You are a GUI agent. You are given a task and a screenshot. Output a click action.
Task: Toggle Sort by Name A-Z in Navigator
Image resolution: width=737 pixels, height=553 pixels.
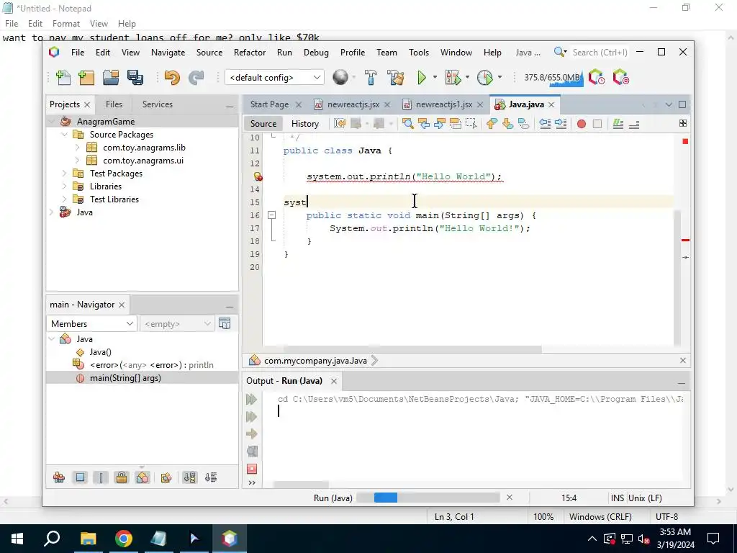coord(190,478)
